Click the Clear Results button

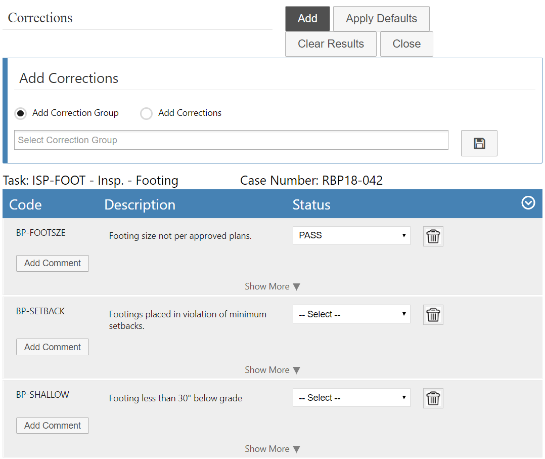[331, 44]
